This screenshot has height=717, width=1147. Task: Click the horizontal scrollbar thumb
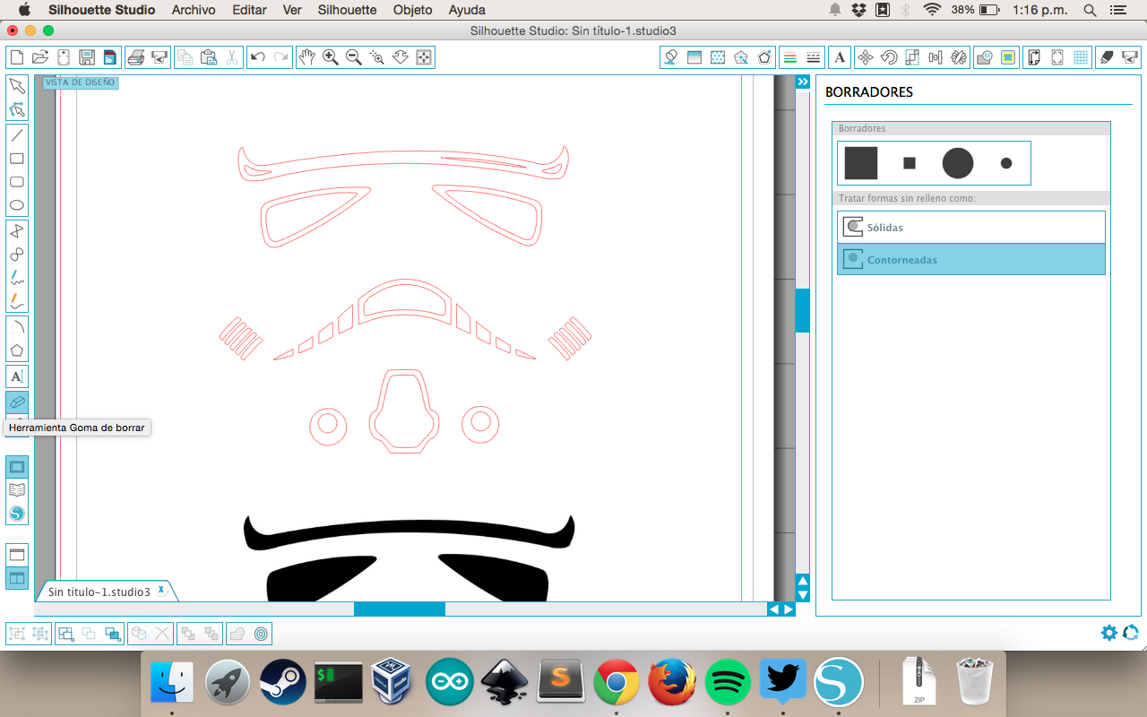(400, 609)
